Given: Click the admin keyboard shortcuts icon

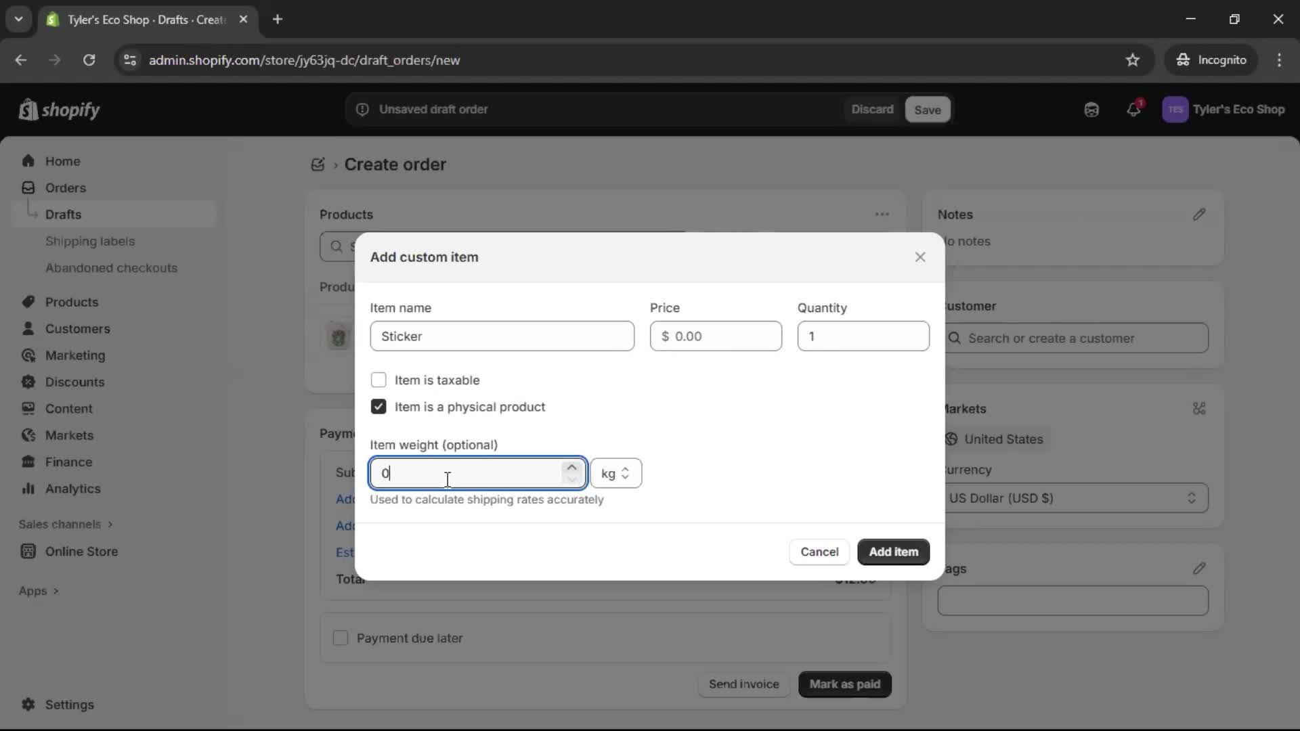Looking at the screenshot, I should tap(1091, 110).
